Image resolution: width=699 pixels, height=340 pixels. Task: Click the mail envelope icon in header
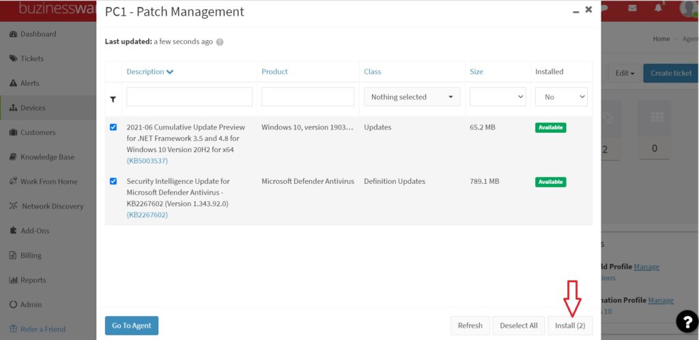click(632, 8)
